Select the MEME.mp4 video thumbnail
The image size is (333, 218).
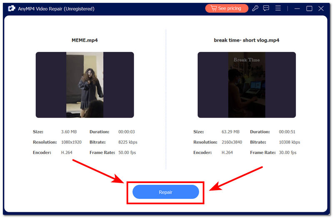[x=84, y=85]
